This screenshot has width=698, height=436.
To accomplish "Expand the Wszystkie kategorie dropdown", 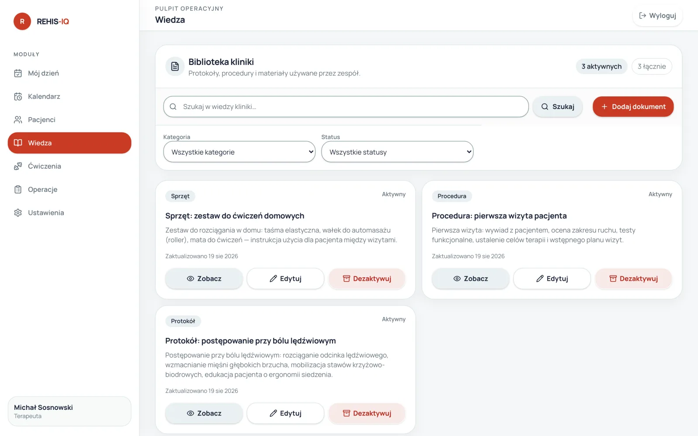I will [x=240, y=152].
